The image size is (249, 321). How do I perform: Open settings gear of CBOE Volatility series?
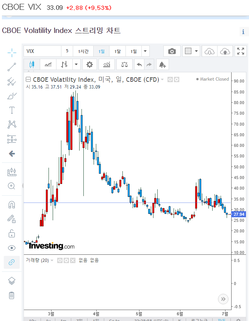coord(177,79)
